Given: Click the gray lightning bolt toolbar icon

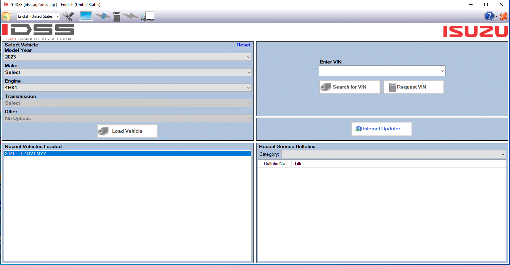Looking at the screenshot, I should click(x=130, y=16).
